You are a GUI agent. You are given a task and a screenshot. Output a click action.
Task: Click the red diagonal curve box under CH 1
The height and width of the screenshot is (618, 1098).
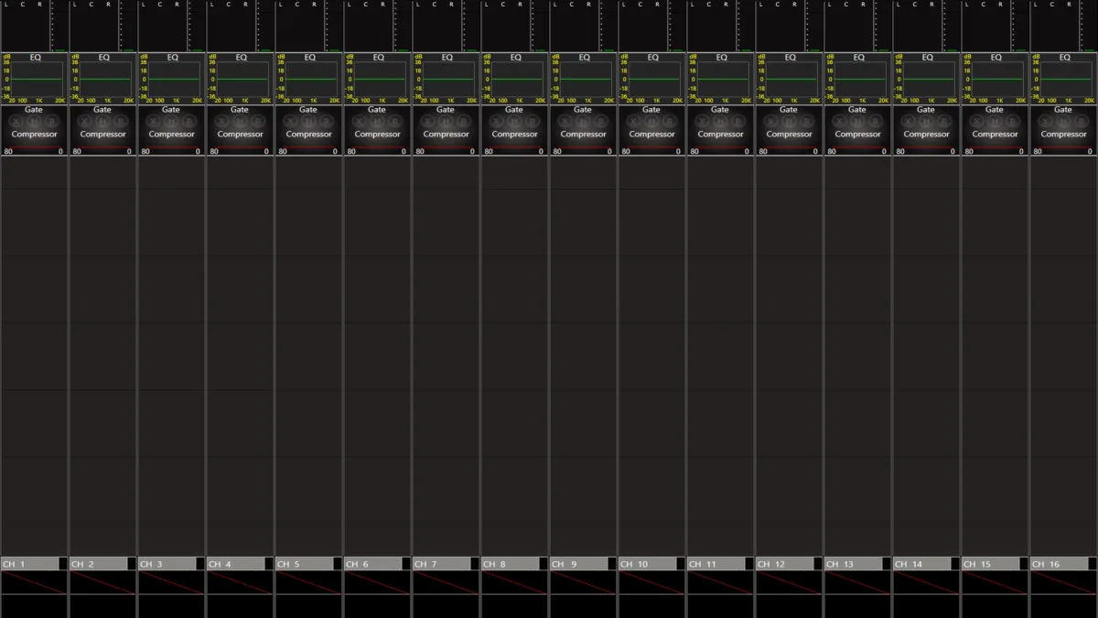point(34,582)
